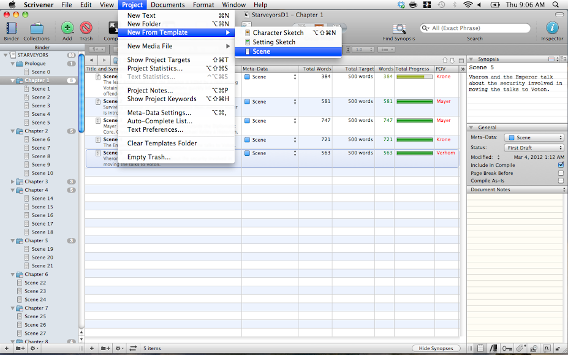Click the Find Synopsis toolbar icon
This screenshot has width=568, height=355.
[399, 28]
